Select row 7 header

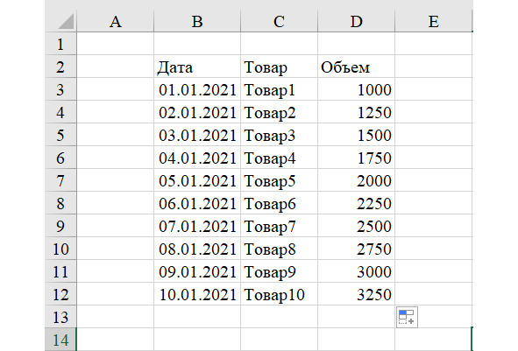click(x=60, y=180)
